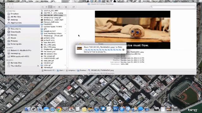Select Remote Disc under Devices

click(16, 63)
